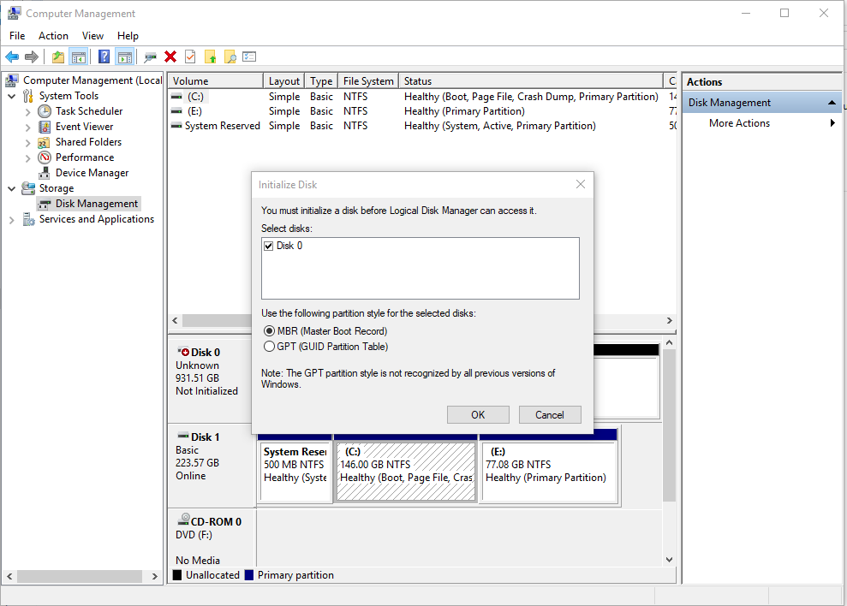847x606 pixels.
Task: Toggle Show/Hide Action Pane toolbar icon
Action: [x=125, y=56]
